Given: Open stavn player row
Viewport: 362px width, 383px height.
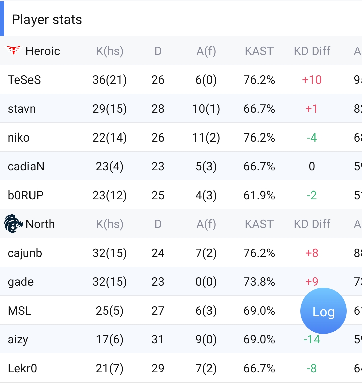Looking at the screenshot, I should click(22, 109).
